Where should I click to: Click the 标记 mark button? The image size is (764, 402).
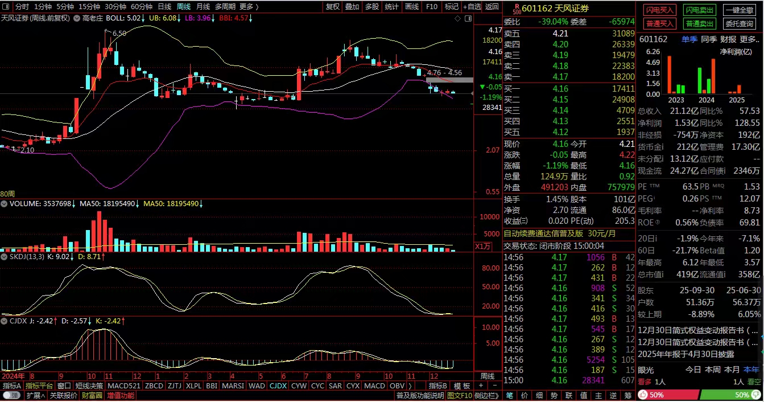pyautogui.click(x=451, y=7)
